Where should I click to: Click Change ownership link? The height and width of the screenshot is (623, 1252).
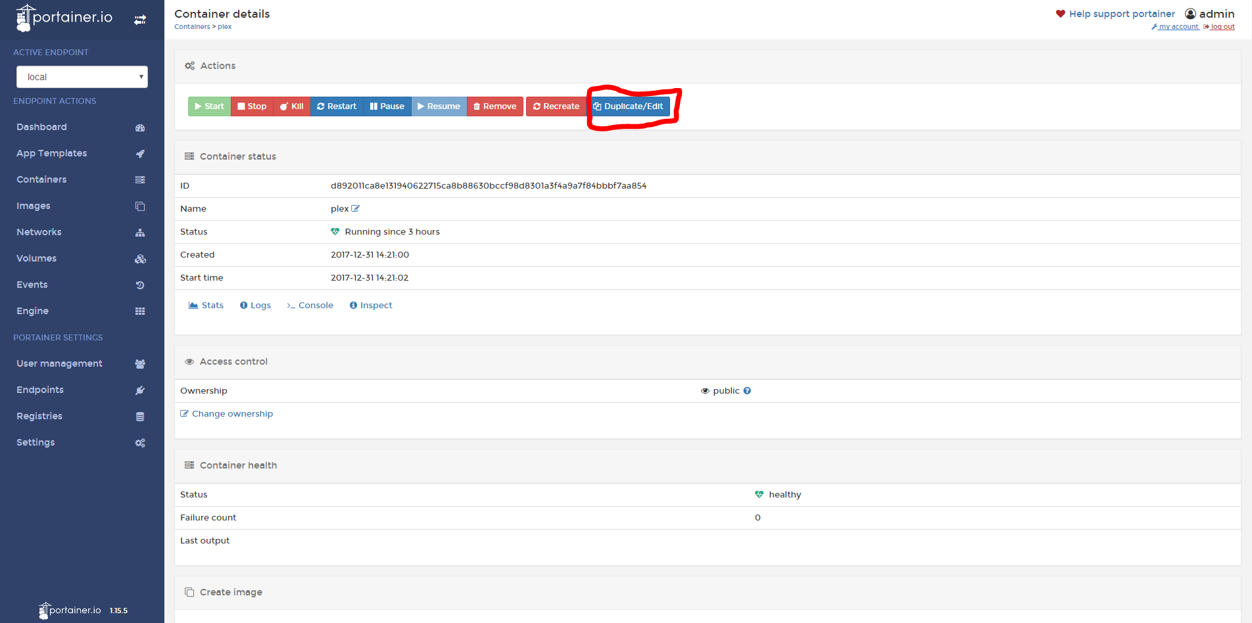[x=227, y=414]
